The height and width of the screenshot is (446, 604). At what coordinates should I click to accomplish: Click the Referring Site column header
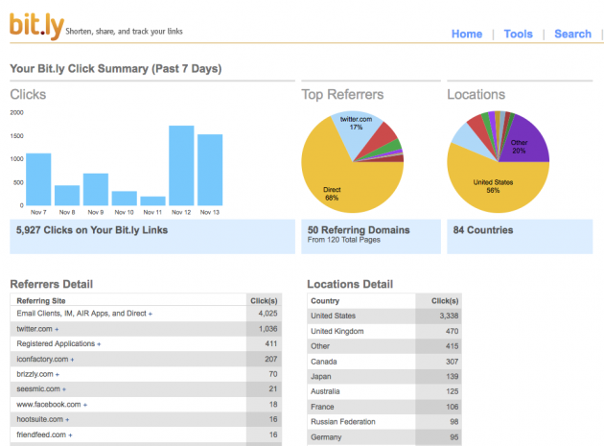click(x=41, y=300)
